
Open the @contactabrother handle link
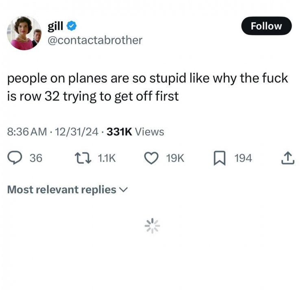pos(95,40)
